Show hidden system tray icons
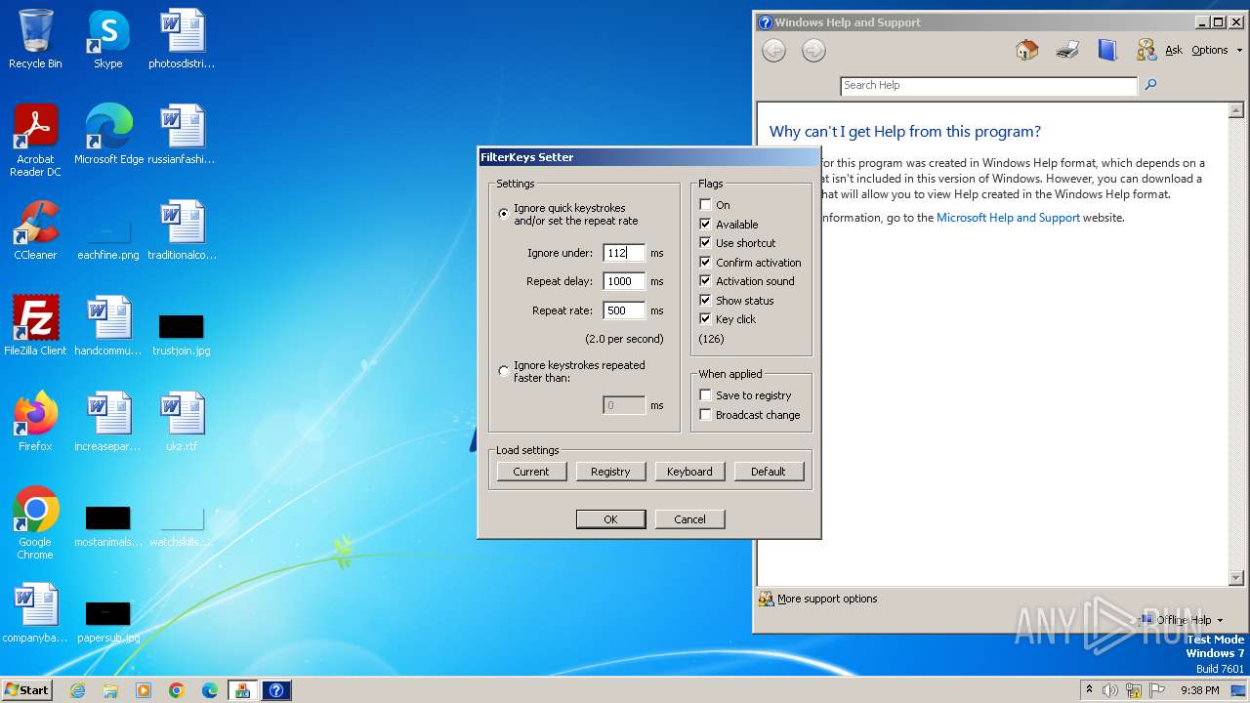 click(x=1089, y=689)
